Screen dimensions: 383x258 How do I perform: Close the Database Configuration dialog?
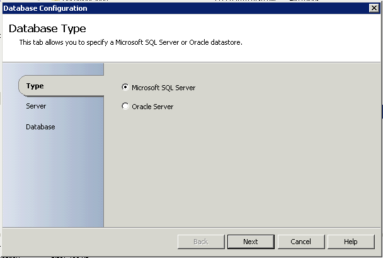point(374,8)
